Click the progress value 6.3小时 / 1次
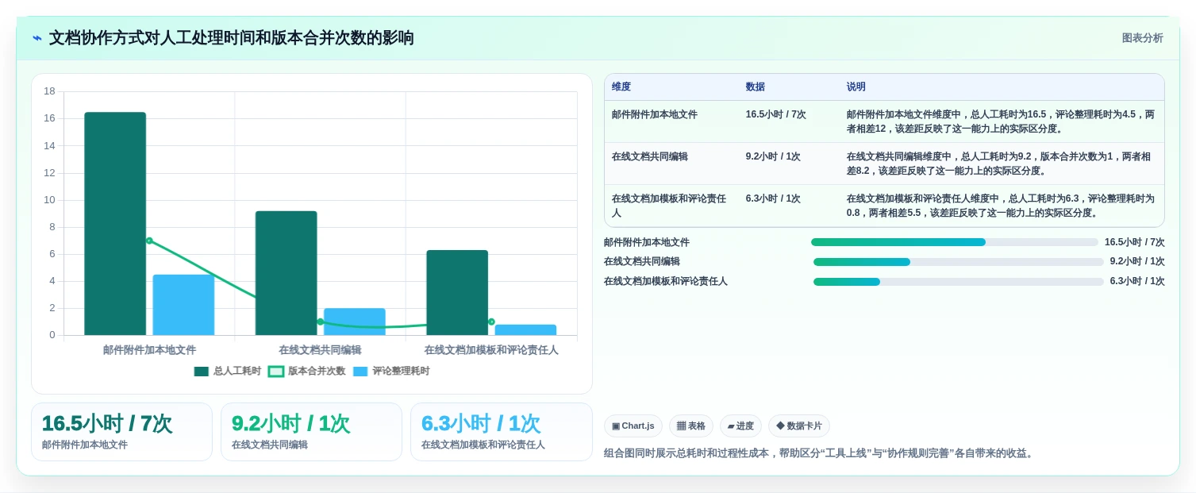1196x493 pixels. (x=1137, y=281)
